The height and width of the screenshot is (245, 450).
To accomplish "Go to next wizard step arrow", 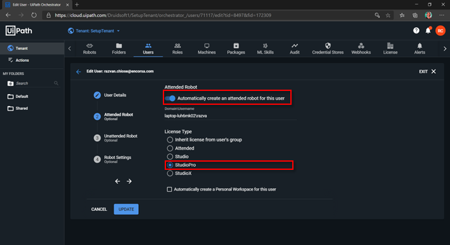I will 129,181.
